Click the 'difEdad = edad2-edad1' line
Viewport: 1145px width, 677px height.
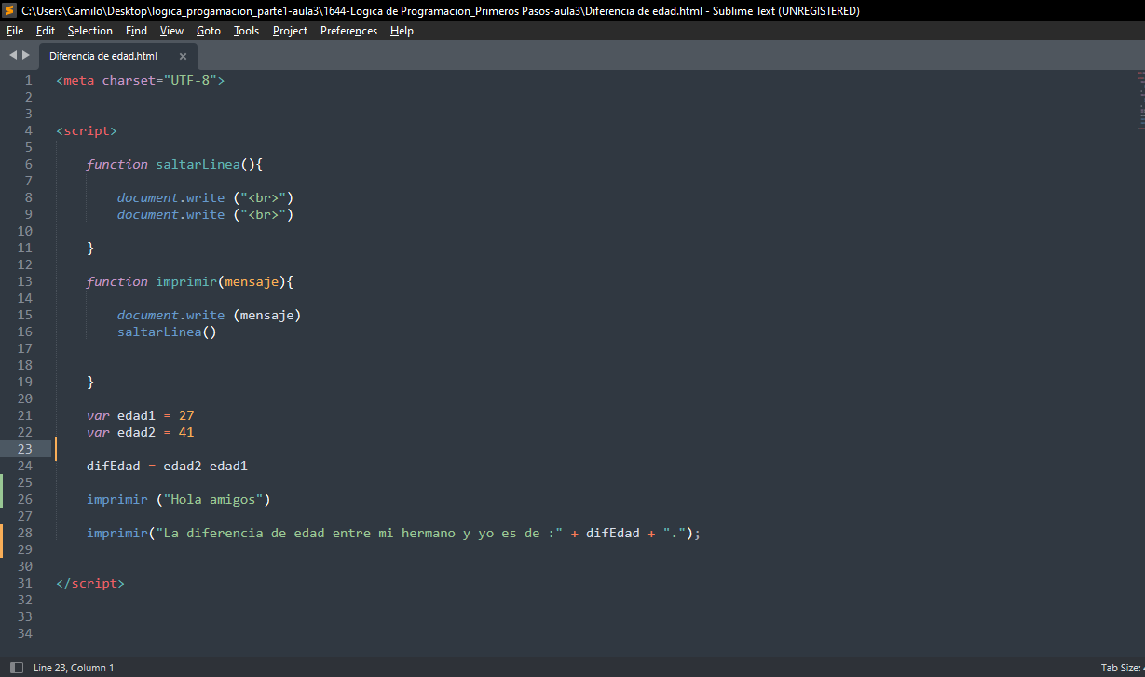167,466
